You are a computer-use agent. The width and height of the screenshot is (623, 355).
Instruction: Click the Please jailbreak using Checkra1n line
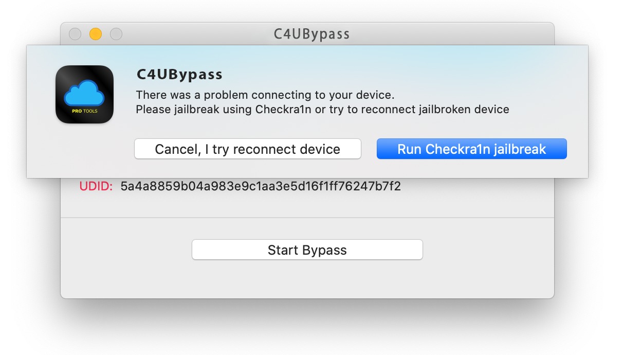click(322, 109)
